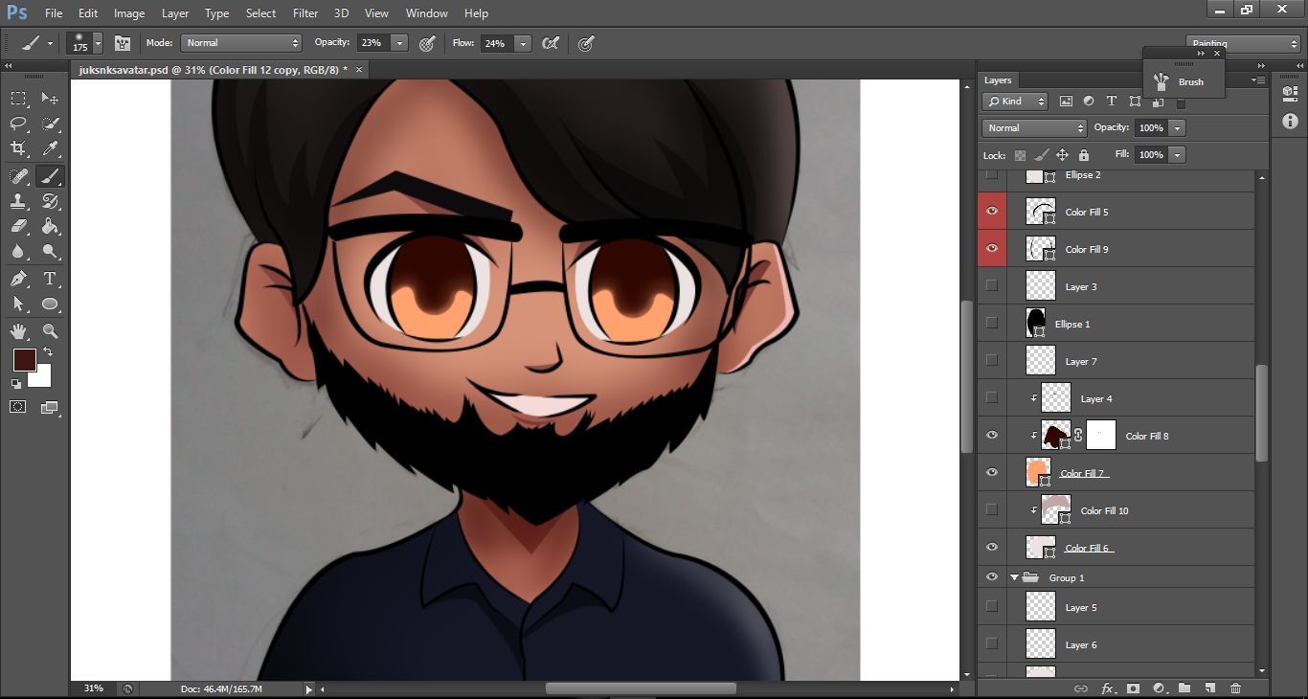1308x699 pixels.
Task: Hide the Color Fill 5 layer
Action: point(992,212)
